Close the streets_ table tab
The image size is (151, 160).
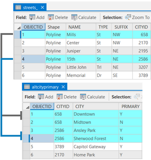(42, 7)
